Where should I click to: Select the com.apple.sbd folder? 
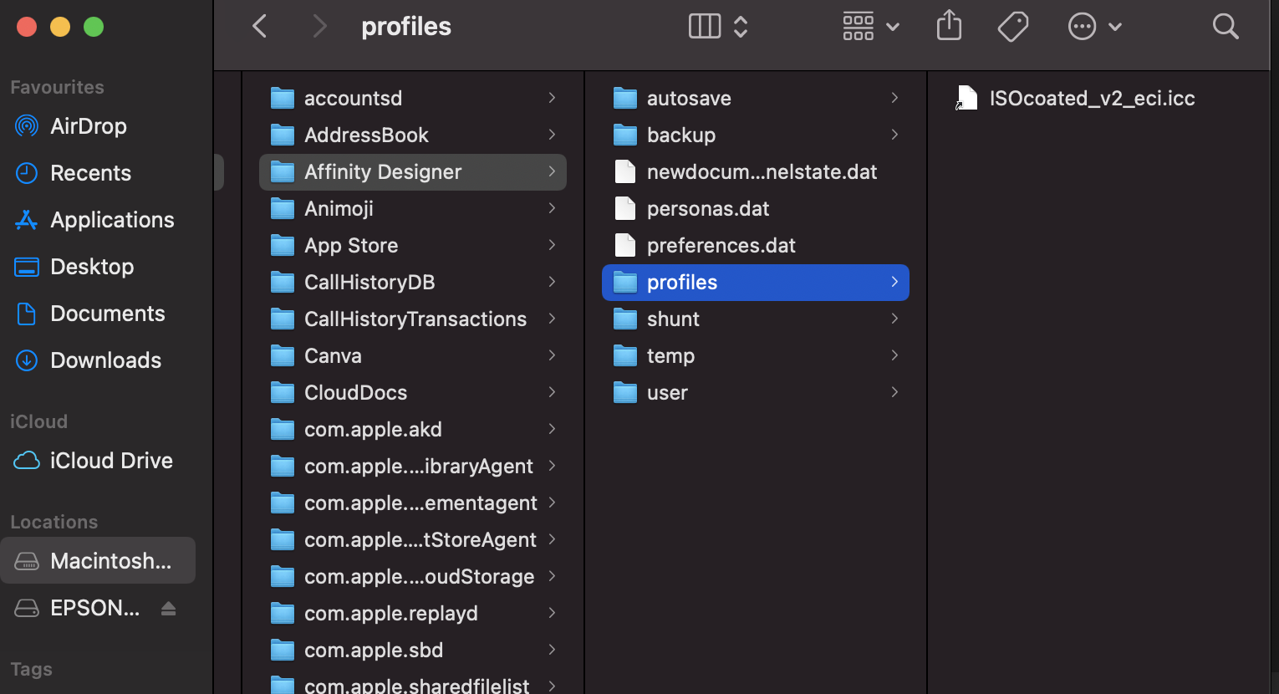click(413, 651)
